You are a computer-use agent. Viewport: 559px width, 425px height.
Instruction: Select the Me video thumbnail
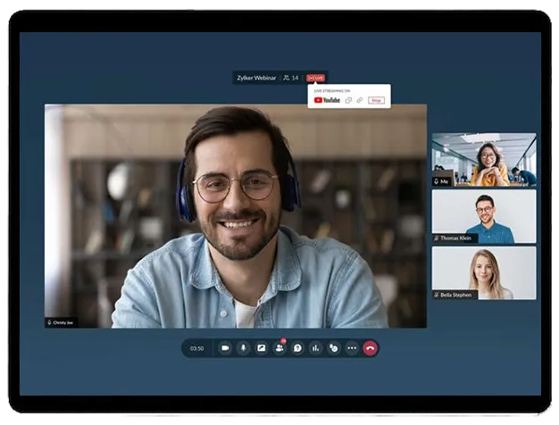pos(484,160)
